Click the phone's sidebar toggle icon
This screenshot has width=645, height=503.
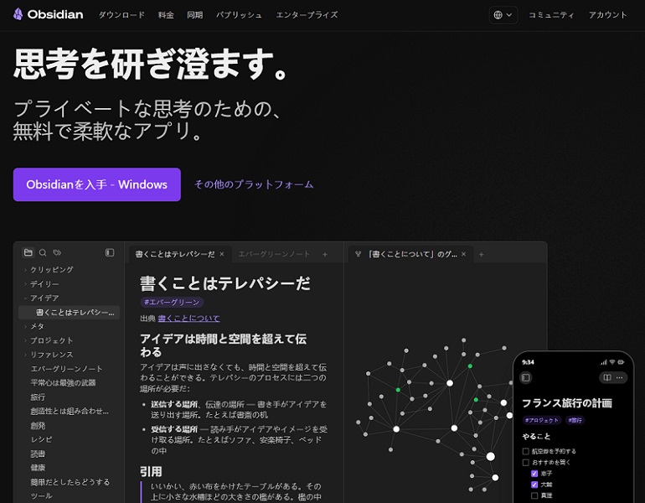526,378
